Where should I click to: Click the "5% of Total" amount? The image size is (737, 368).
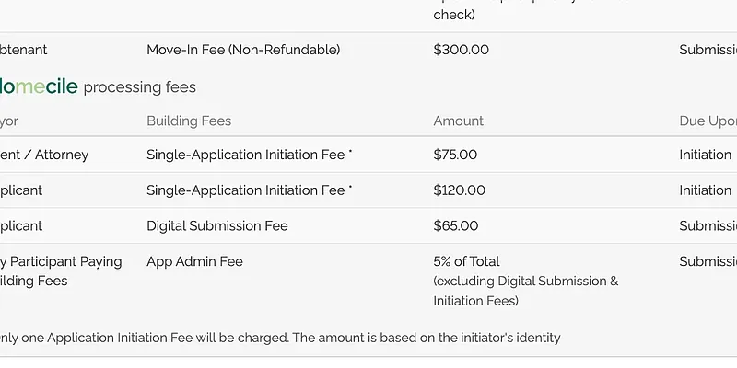click(x=466, y=261)
